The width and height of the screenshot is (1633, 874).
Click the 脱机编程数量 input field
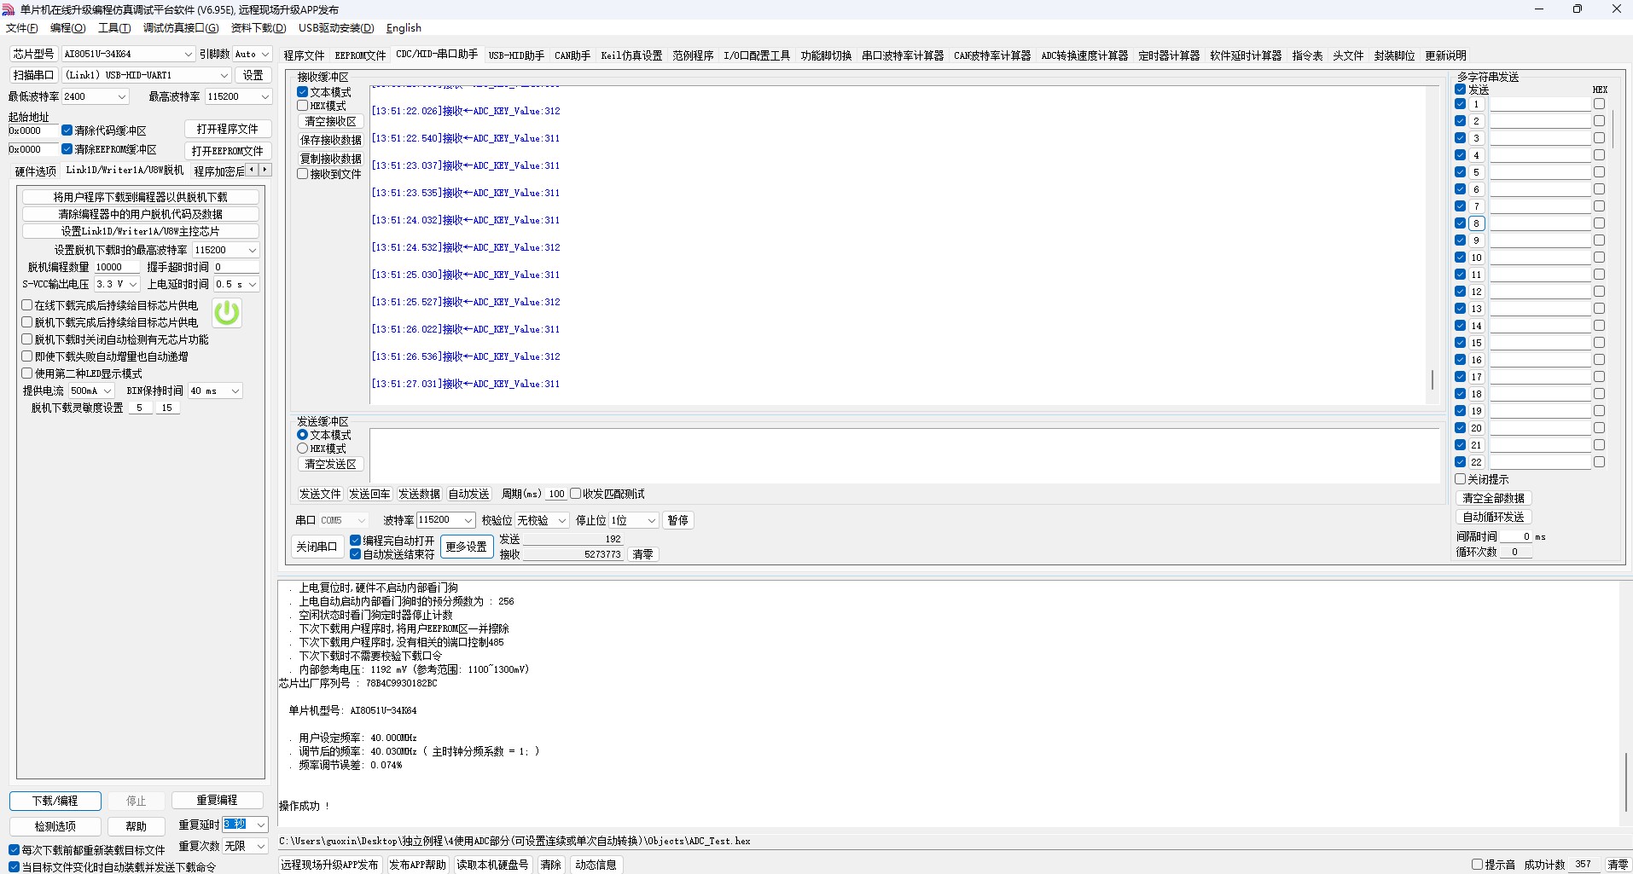pyautogui.click(x=115, y=267)
